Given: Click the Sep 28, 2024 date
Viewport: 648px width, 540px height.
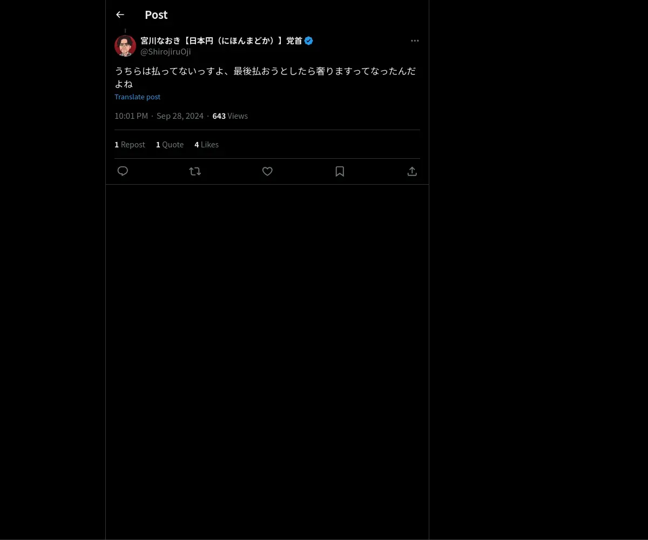Looking at the screenshot, I should [x=180, y=116].
